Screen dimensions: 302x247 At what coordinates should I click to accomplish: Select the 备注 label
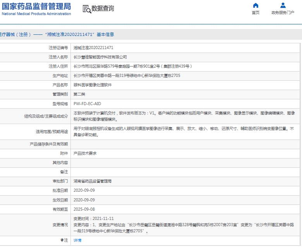[64, 172]
